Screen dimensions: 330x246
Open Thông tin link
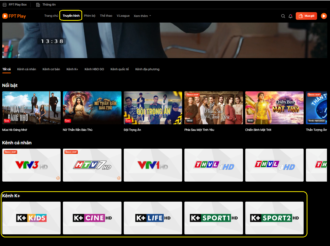tap(49, 5)
